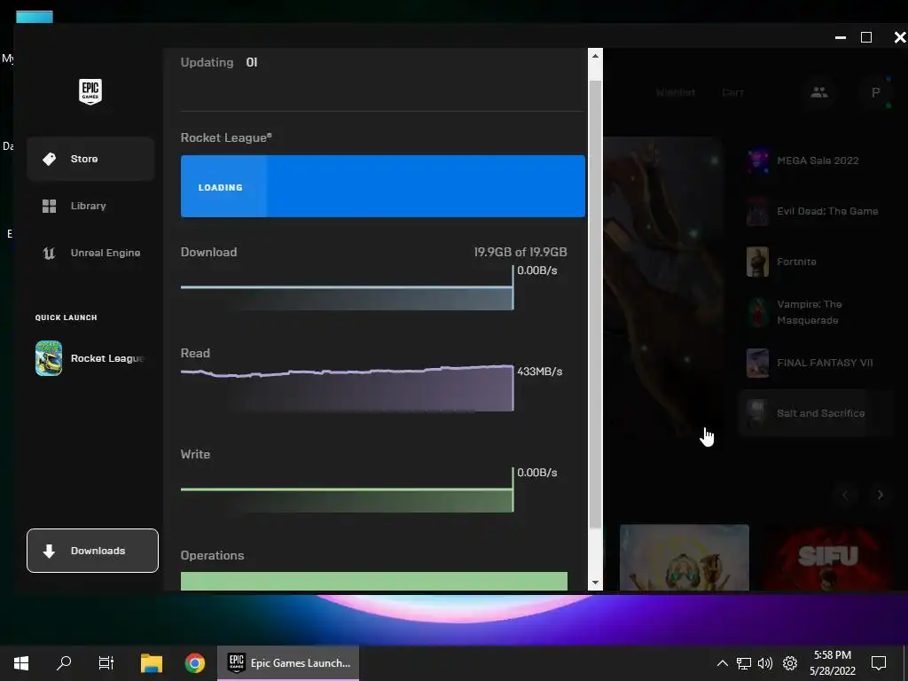This screenshot has width=908, height=681.
Task: Open the Wishlist link
Action: (675, 92)
